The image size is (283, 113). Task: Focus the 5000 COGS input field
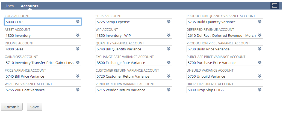[43, 22]
